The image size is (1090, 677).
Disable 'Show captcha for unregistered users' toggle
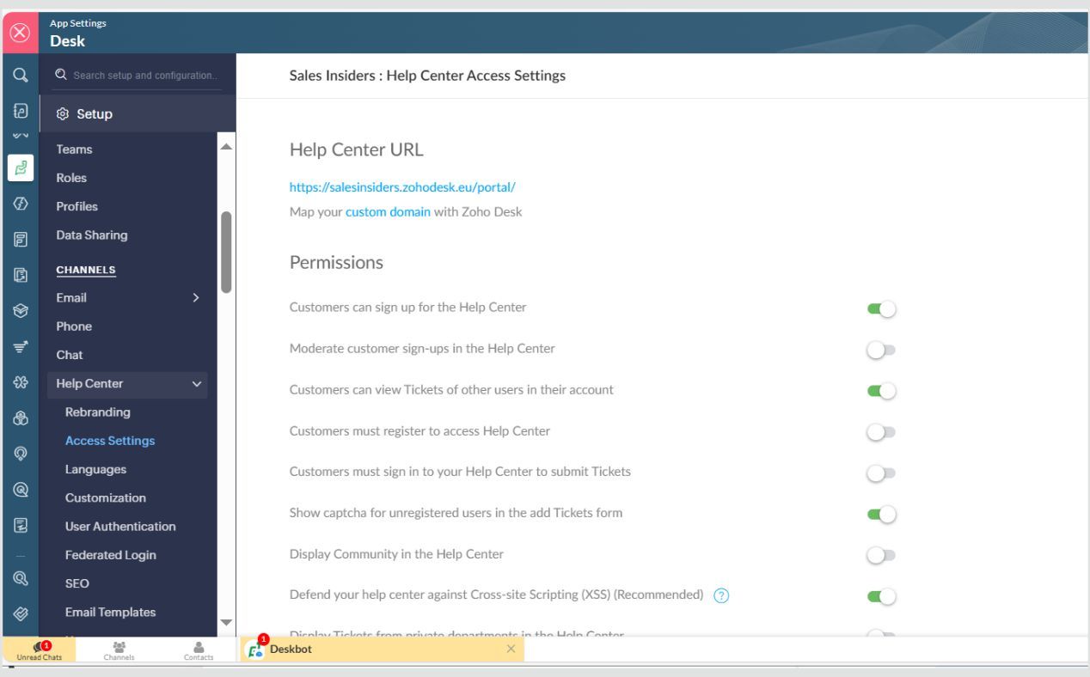point(882,515)
